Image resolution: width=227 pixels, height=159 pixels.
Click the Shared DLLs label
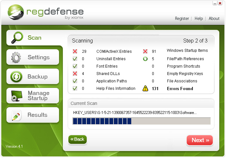click(x=108, y=74)
